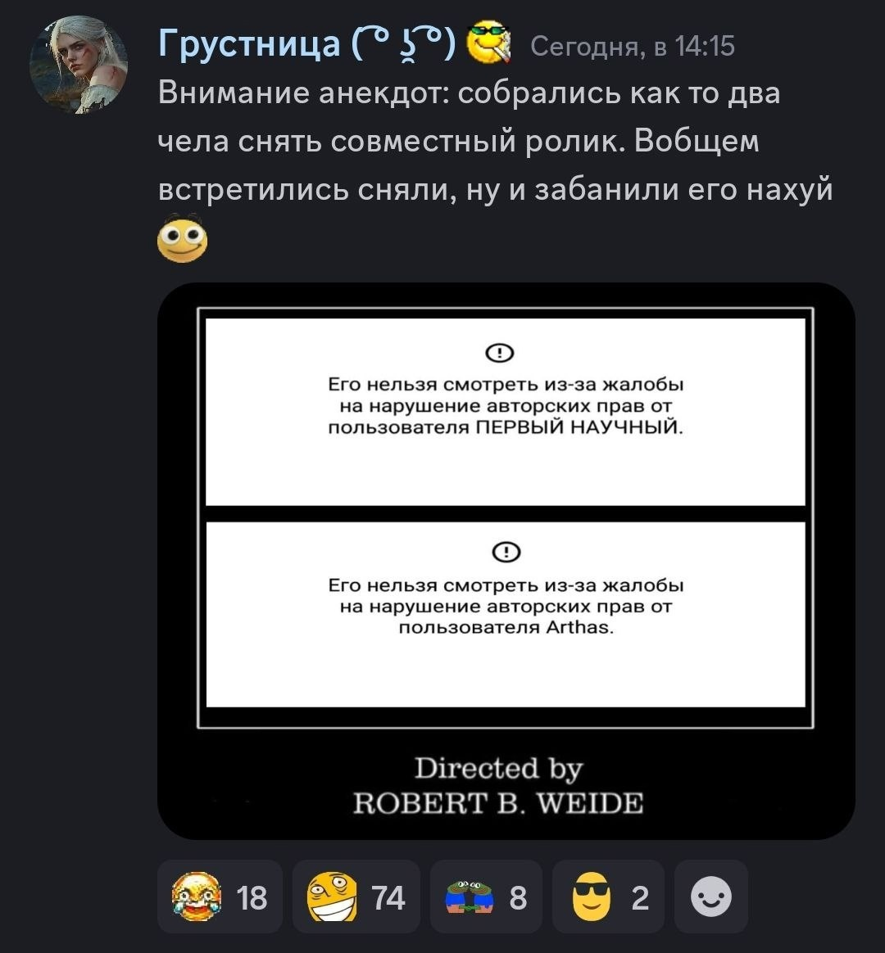Toggle the reaction with count 18

point(220,897)
